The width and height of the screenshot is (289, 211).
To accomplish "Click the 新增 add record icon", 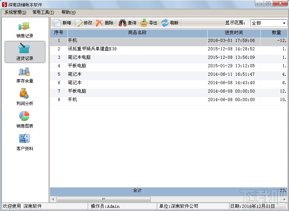I will 57,23.
